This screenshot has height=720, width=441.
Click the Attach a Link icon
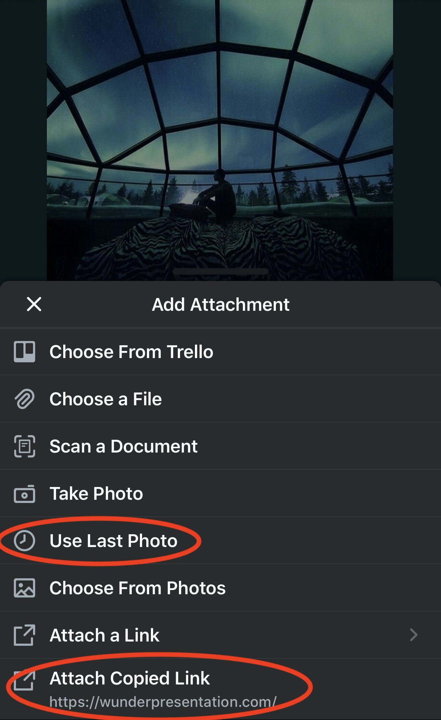[x=24, y=635]
